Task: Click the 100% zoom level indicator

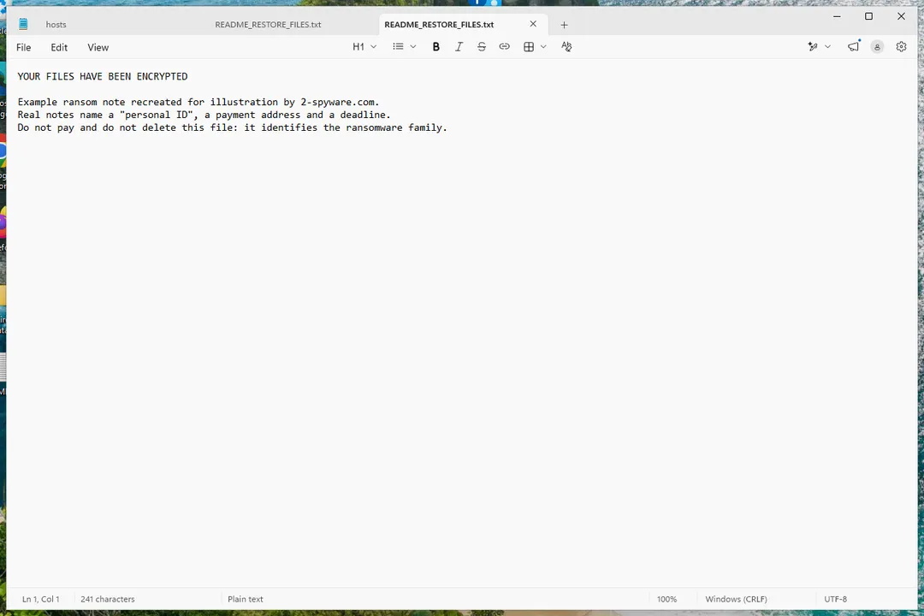Action: (667, 599)
